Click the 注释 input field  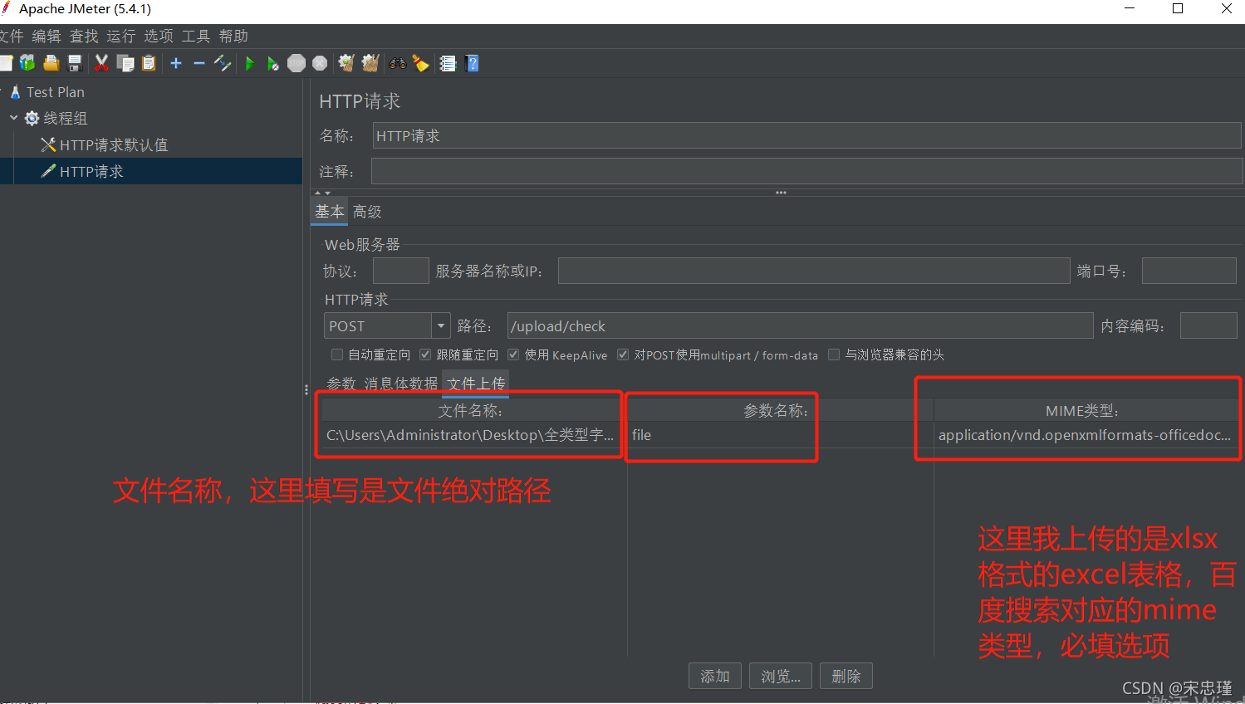click(806, 171)
